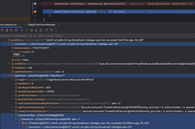The height and width of the screenshot is (129, 195).
Task: Expand the closeConnectionExecutor node
Action: tap(12, 111)
